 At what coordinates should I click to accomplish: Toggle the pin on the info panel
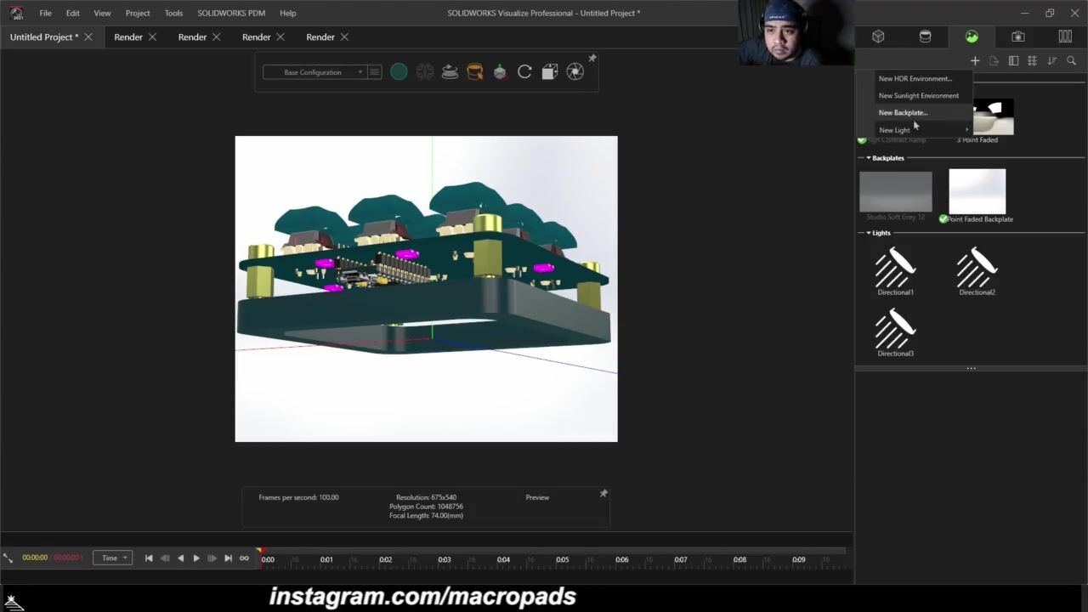point(603,494)
